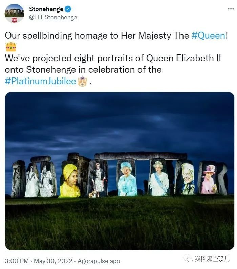The image size is (237, 269).
Task: Click the pink hat portrait projection
Action: pos(209,179)
